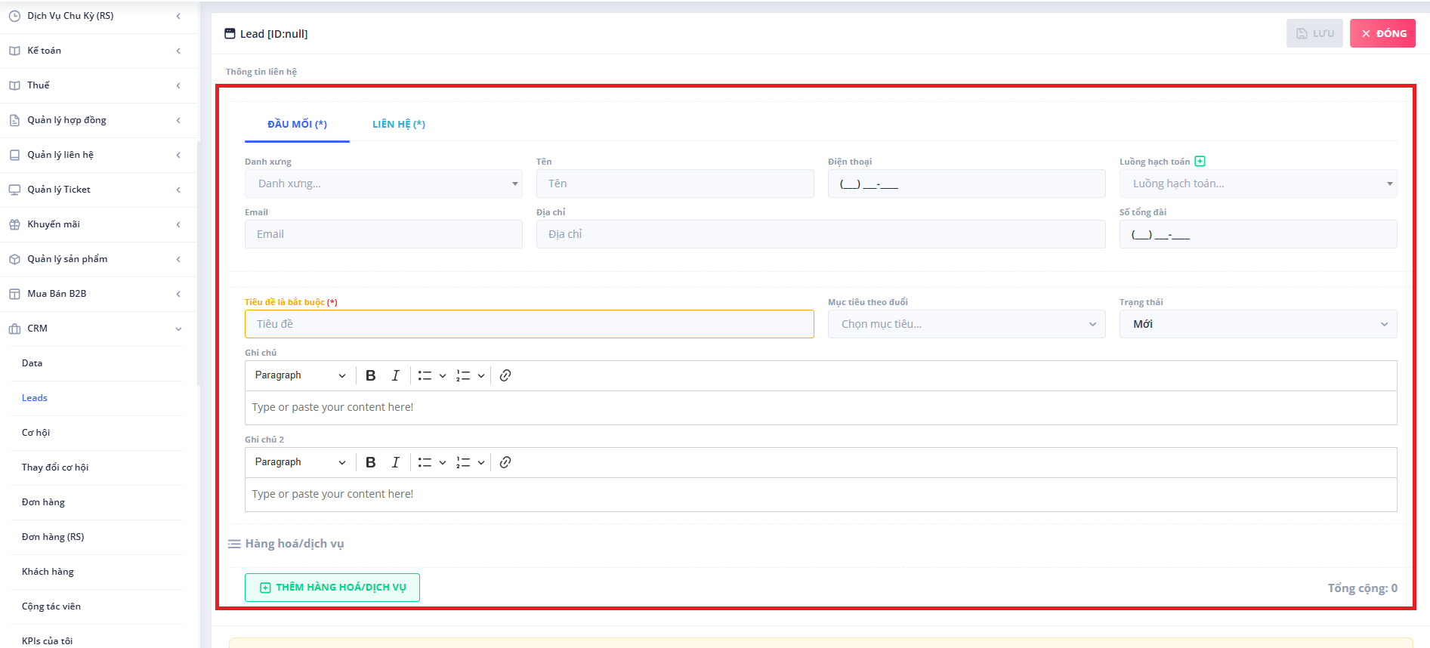Click THÊM HÀNG HOÁ/DỊCH VỤ button
This screenshot has height=648, width=1430.
[332, 588]
